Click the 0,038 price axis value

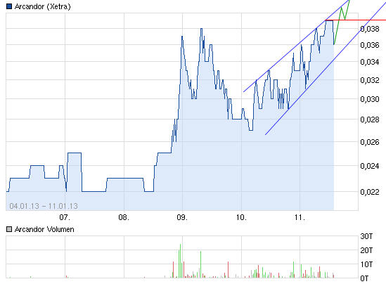[x=370, y=29]
